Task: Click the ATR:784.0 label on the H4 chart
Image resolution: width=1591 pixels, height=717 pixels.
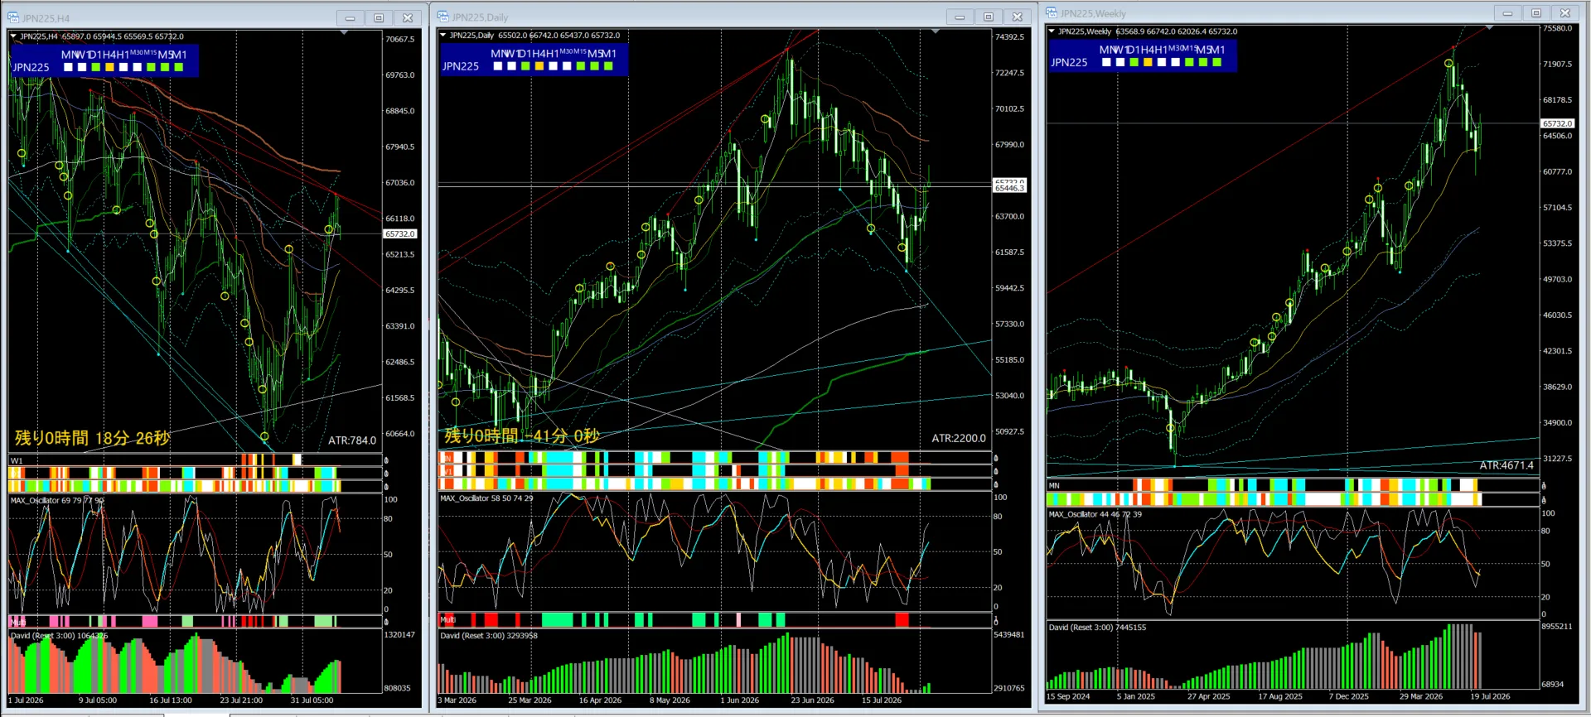Action: pos(352,440)
